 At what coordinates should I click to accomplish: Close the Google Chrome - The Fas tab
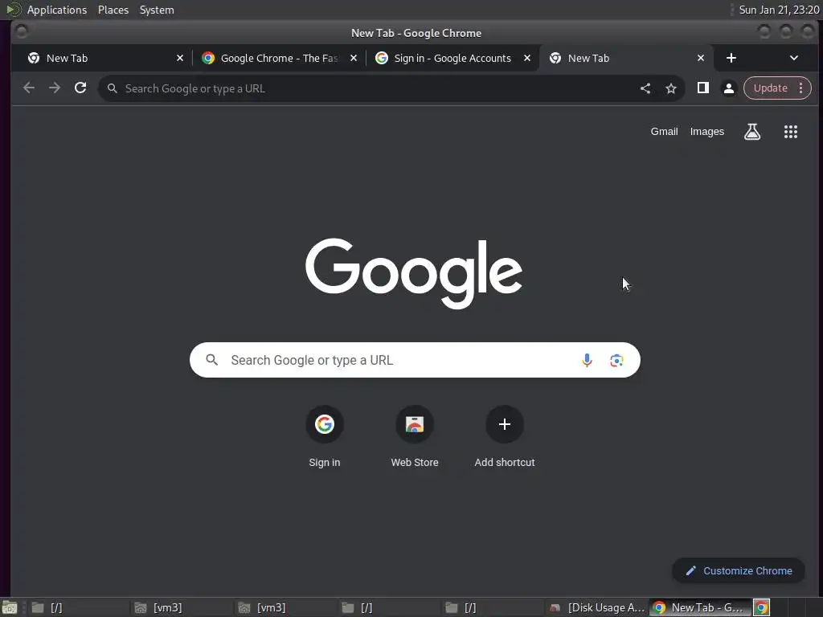coord(354,58)
